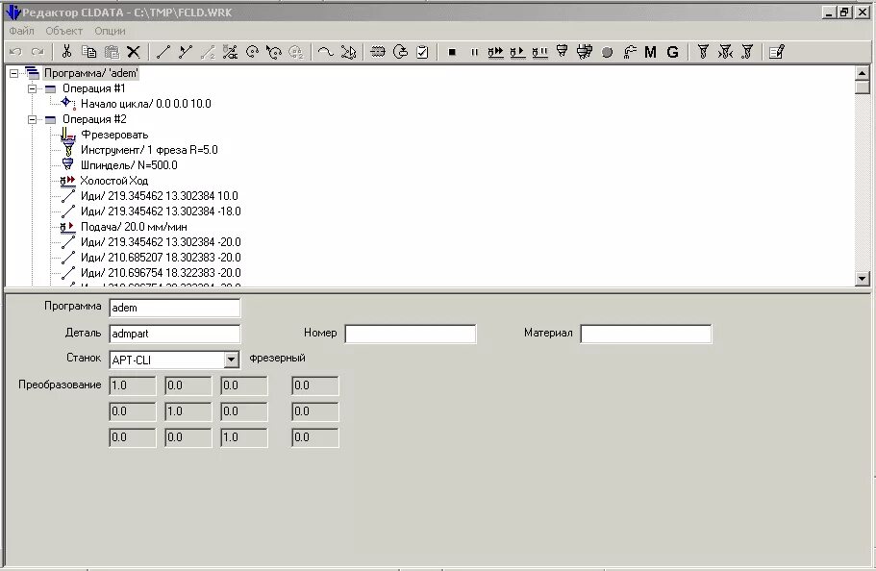Select the Холостой Ход row

(114, 181)
